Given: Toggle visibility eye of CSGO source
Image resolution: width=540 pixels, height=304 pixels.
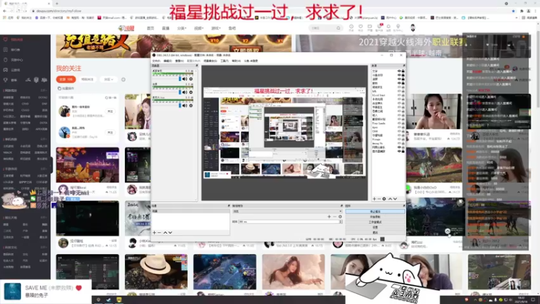Looking at the screenshot, I should click(399, 131).
